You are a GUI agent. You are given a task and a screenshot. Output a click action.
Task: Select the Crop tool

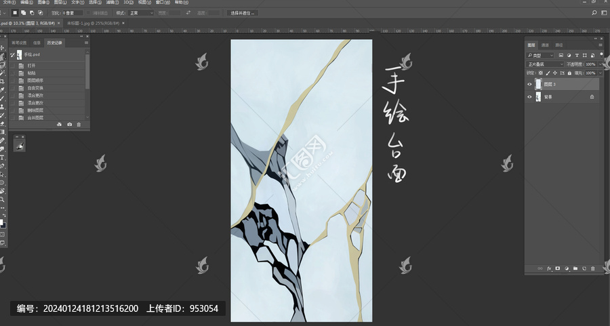[2, 81]
